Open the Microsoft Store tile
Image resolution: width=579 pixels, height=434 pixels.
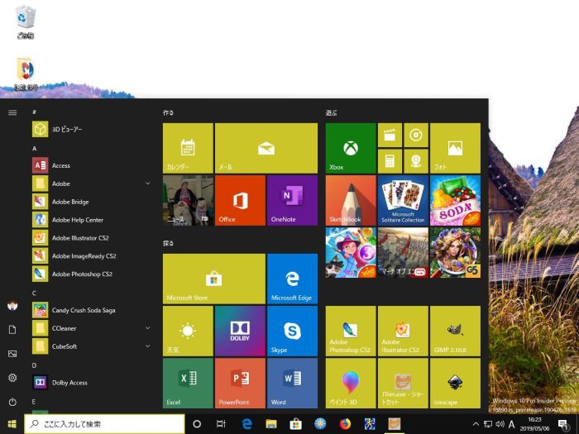tap(213, 279)
